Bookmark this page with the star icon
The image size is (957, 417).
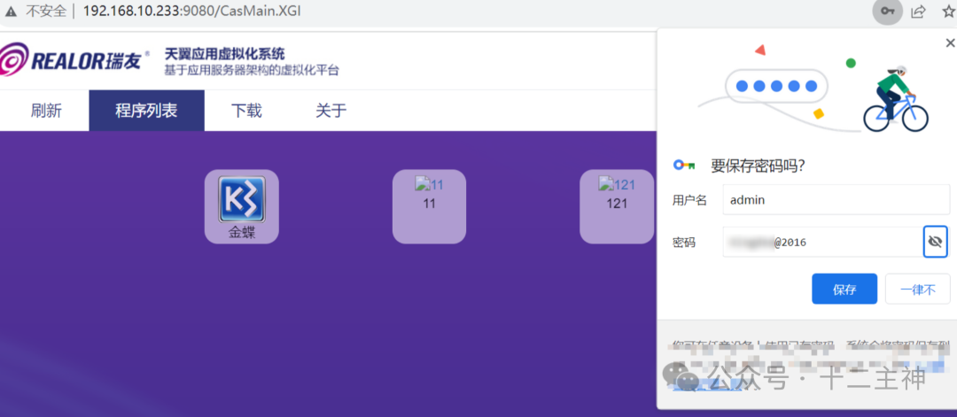point(948,11)
